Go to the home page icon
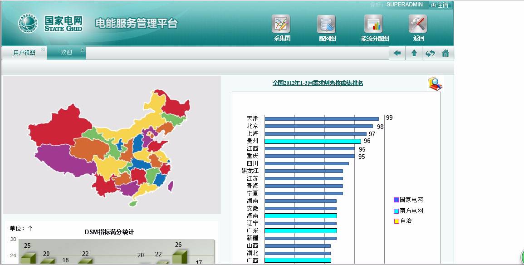This screenshot has height=265, width=524. [x=446, y=53]
